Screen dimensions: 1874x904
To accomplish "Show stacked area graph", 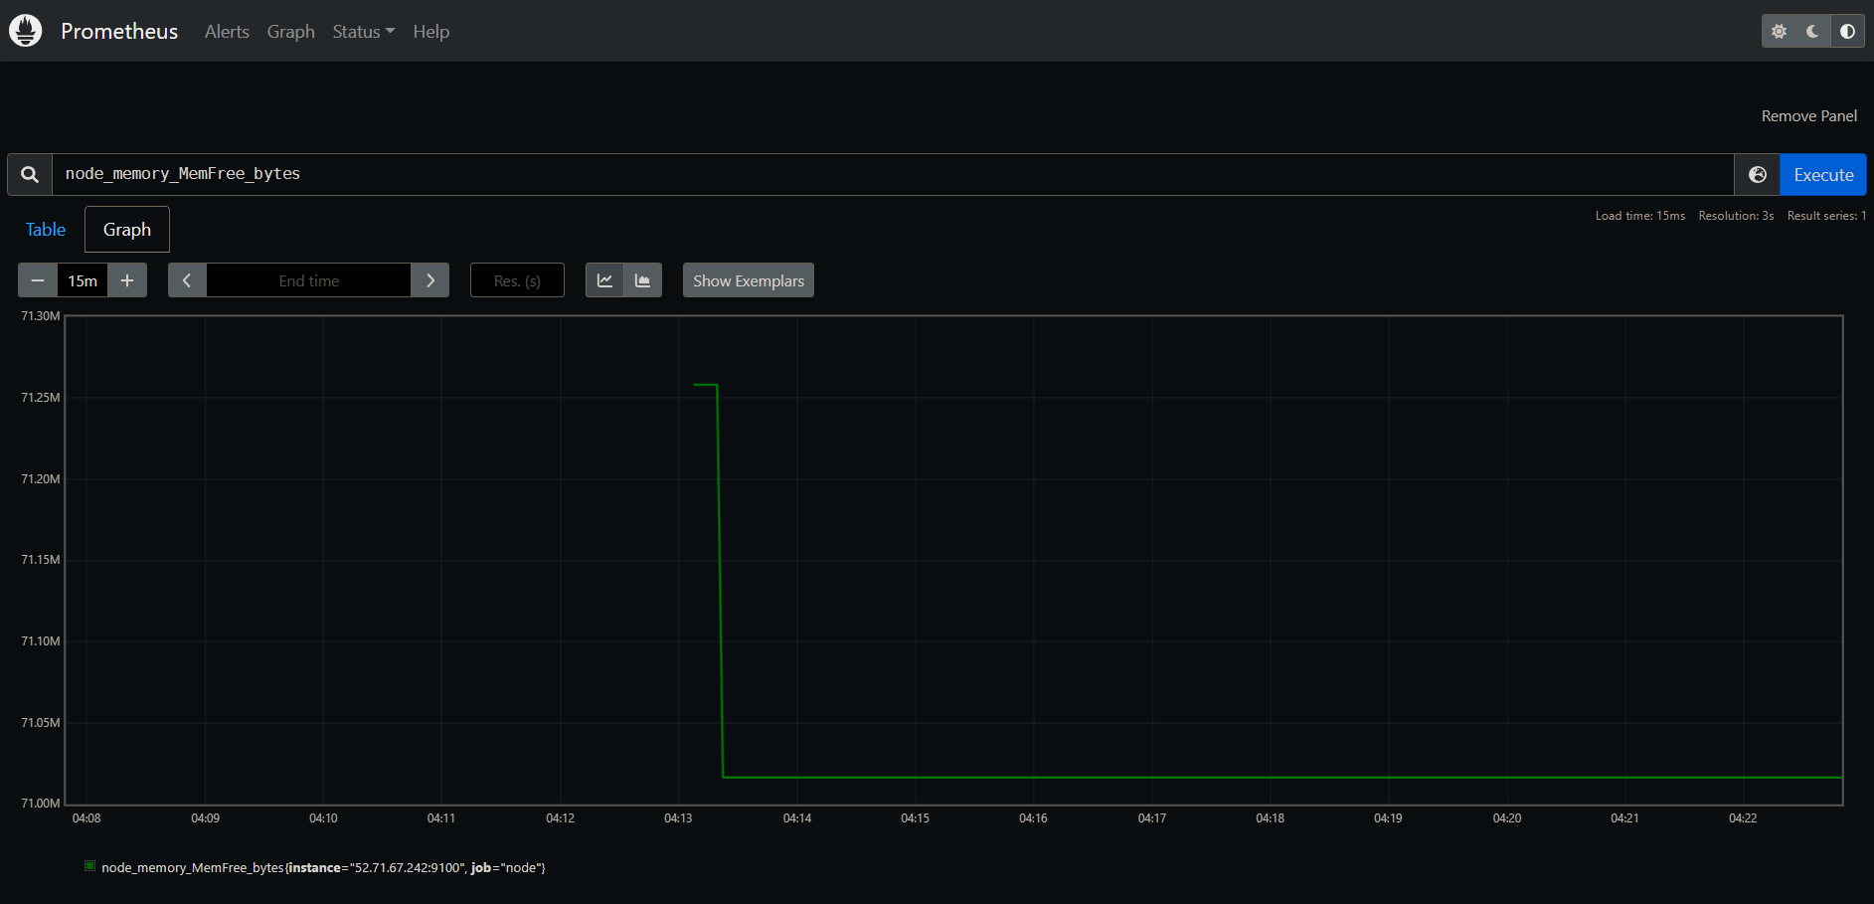I will pyautogui.click(x=643, y=280).
